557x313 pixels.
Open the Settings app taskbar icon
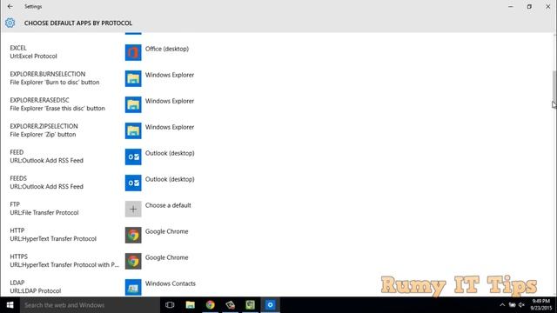pyautogui.click(x=270, y=305)
